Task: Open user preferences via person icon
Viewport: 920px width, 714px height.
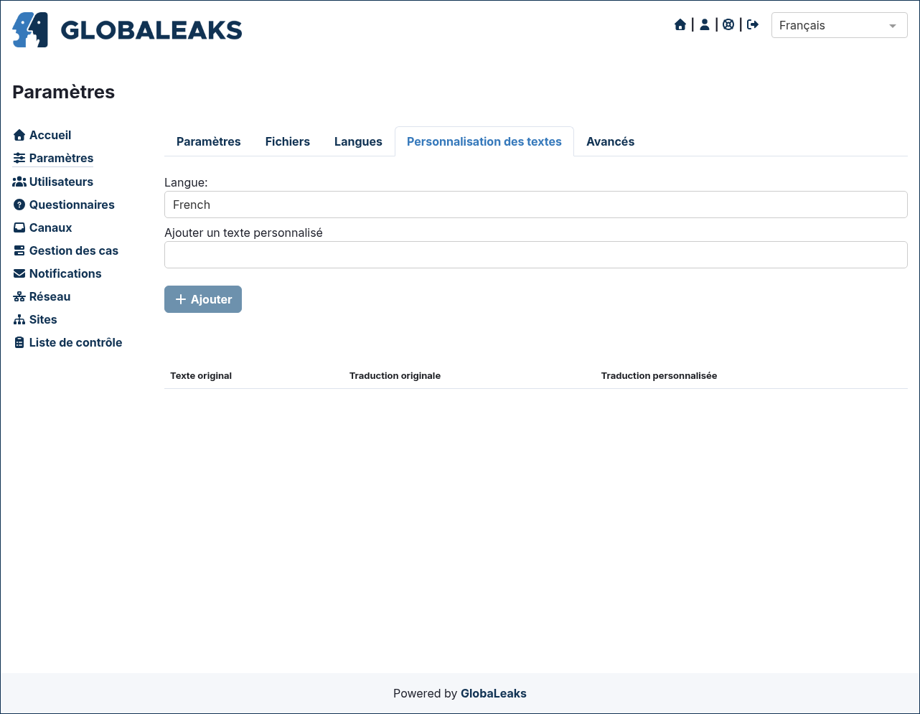Action: pyautogui.click(x=705, y=25)
